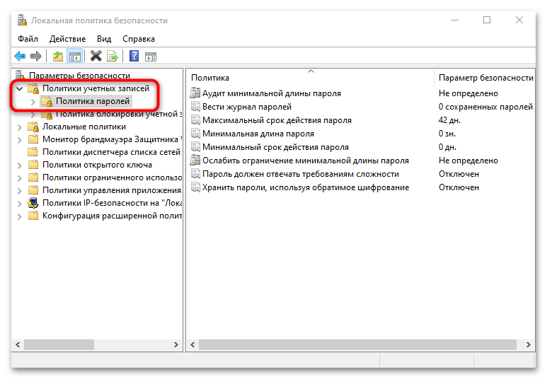Select 'Пароль должен отвечать требованиям сложности'

point(300,174)
